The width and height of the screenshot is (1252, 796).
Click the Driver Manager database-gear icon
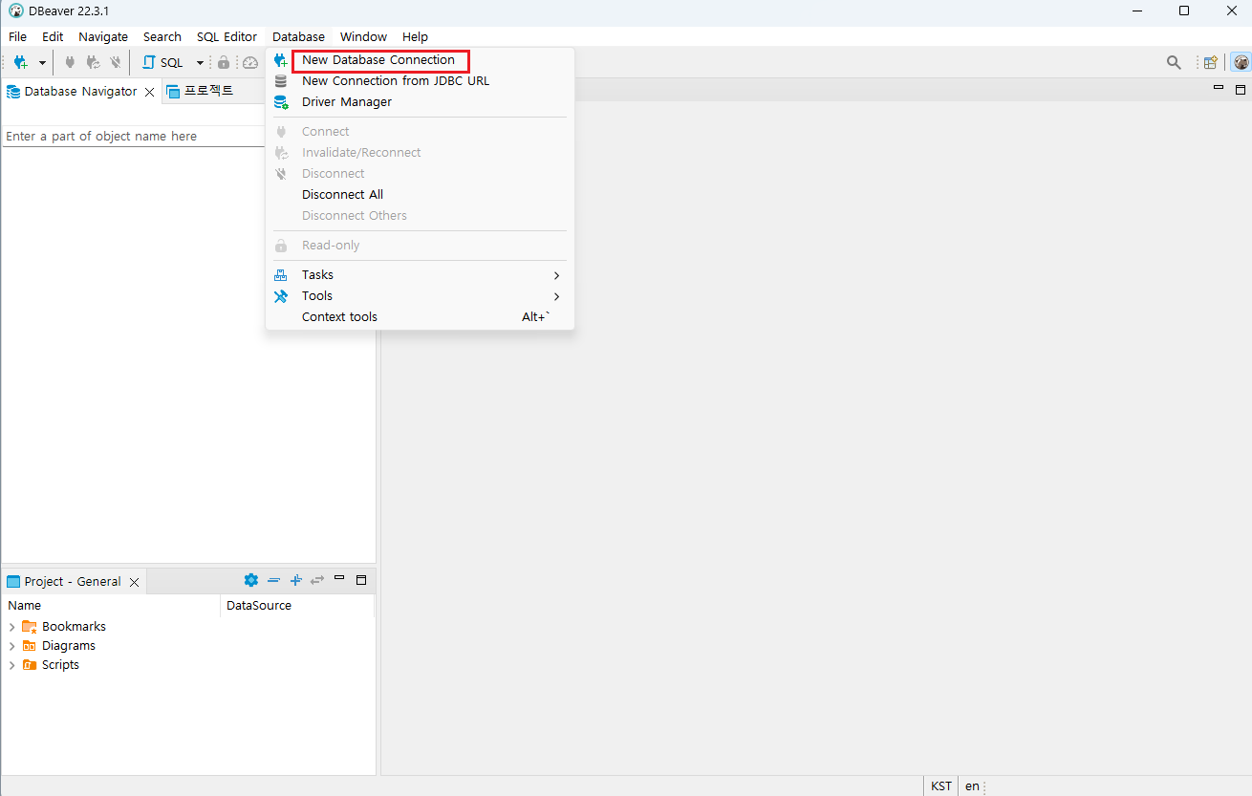point(281,102)
